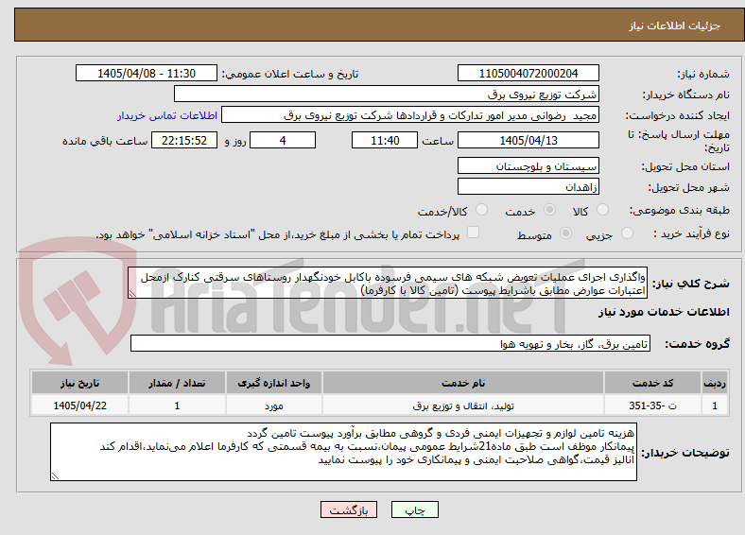Viewport: 745px width, 535px height.
Task: Click the اطلاعات خدمات مورد نیاز section heading
Action: click(x=664, y=312)
